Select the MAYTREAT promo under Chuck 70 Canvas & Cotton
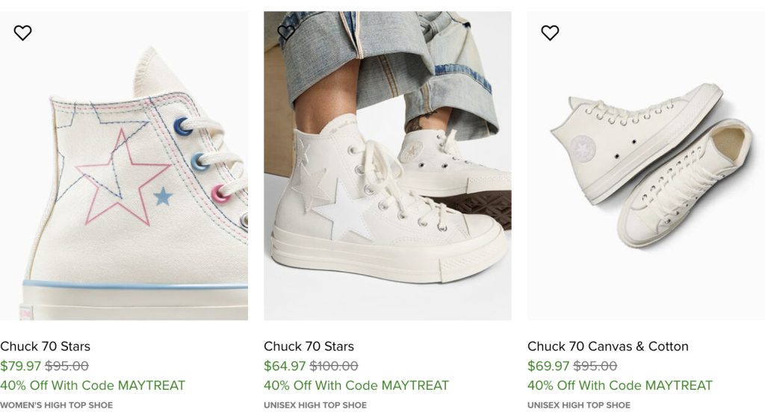The image size is (765, 418). click(620, 386)
